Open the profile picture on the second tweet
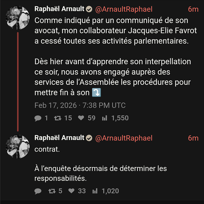The width and height of the screenshot is (204, 204). 18,146
